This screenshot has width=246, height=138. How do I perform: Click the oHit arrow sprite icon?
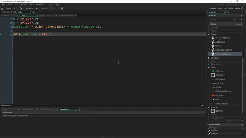click(x=213, y=100)
